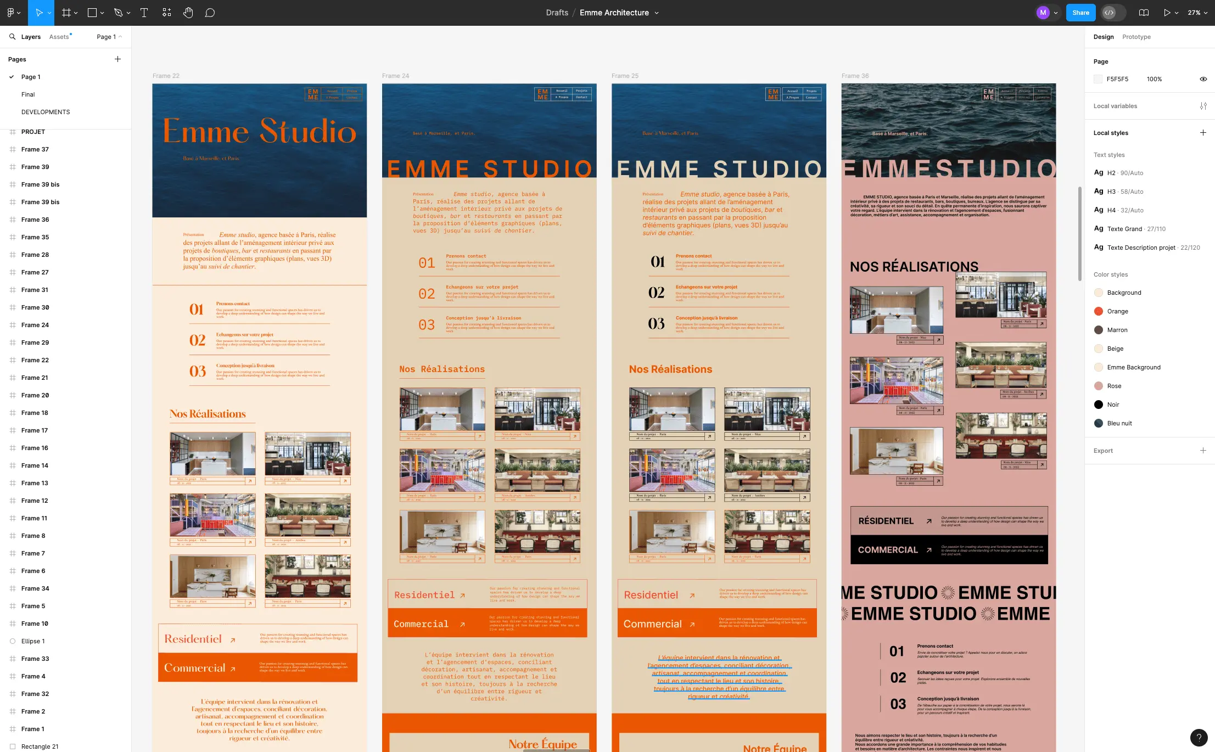The width and height of the screenshot is (1215, 752).
Task: Search layers with the magnifier icon
Action: 12,37
